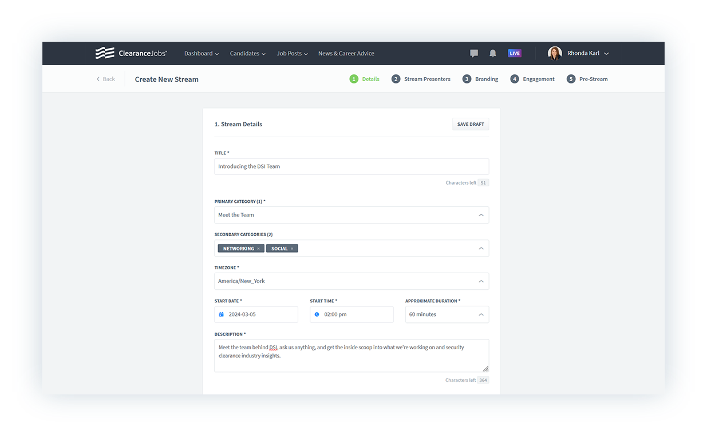707x435 pixels.
Task: Click the clock icon in Start Time
Action: pyautogui.click(x=317, y=314)
